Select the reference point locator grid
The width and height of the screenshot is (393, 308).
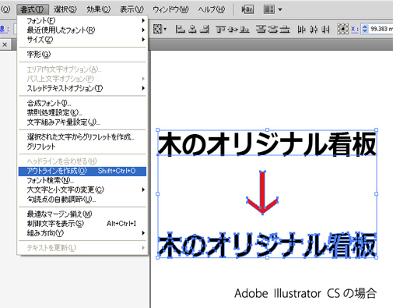(342, 29)
